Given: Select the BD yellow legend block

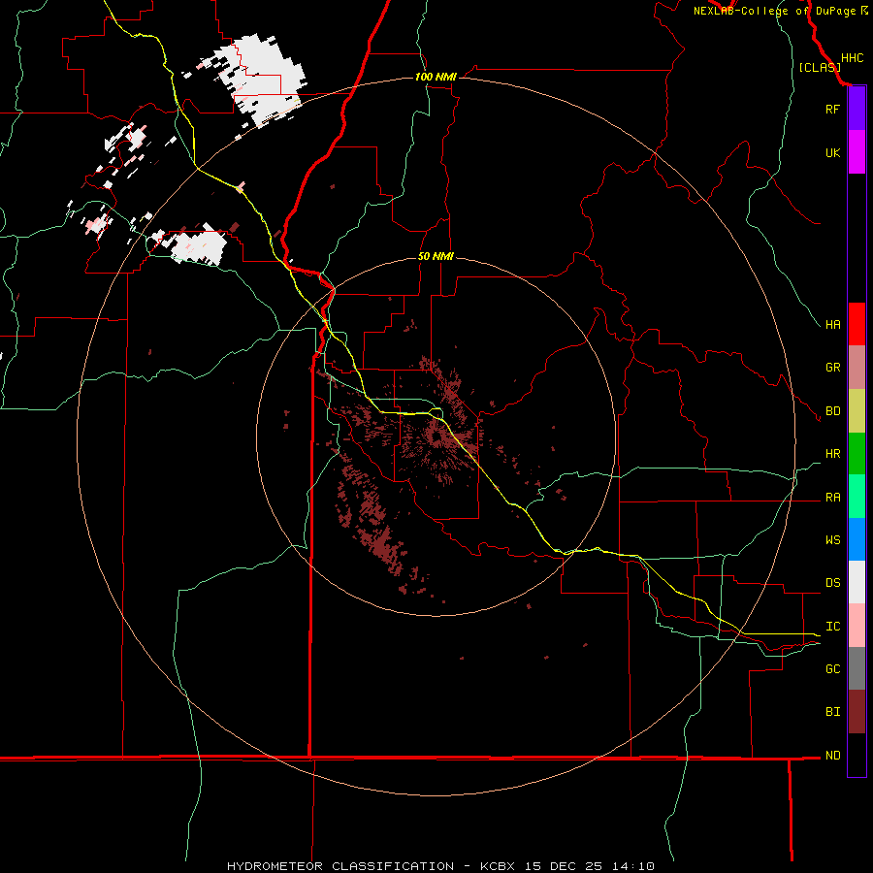Looking at the screenshot, I should coord(857,411).
